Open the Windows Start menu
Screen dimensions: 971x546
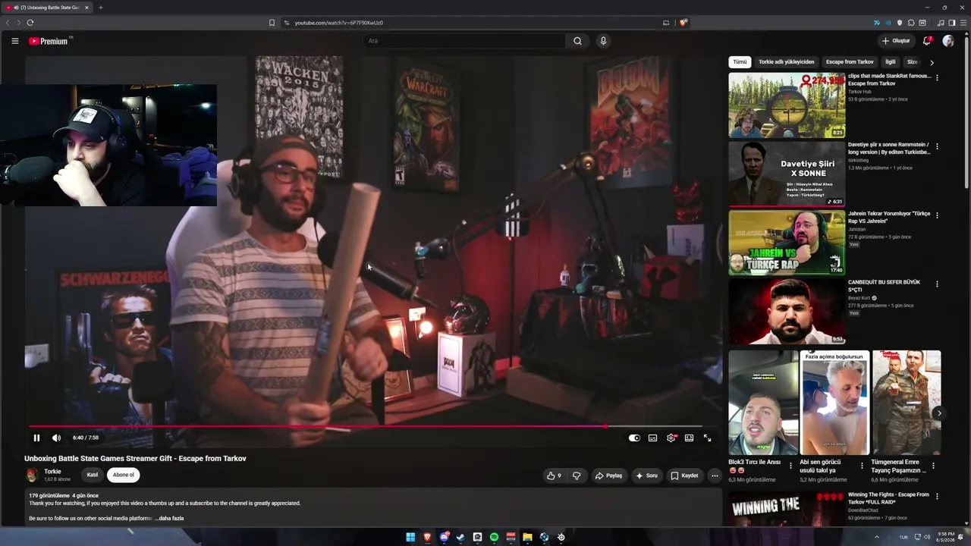tap(410, 537)
